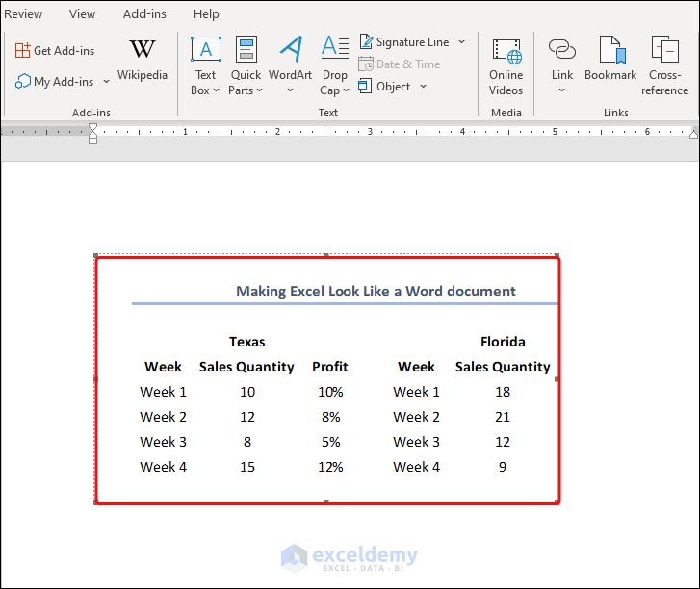
Task: Click the Date & Time button
Action: pos(400,64)
